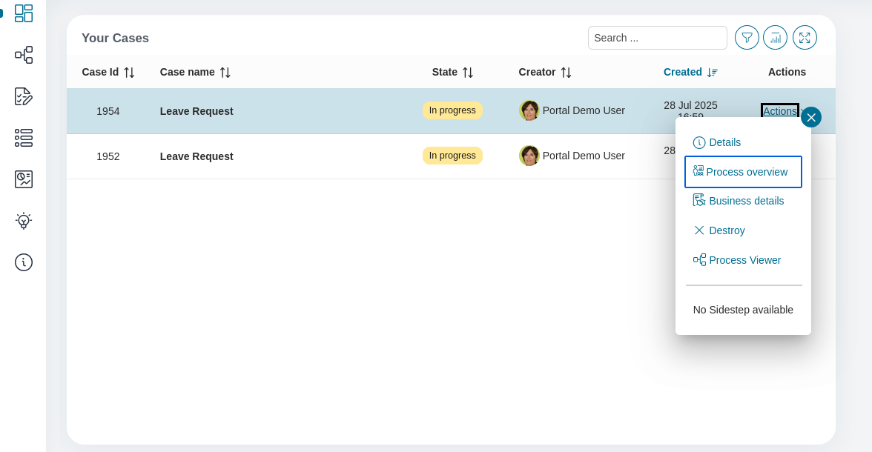Click inside the Search field
872x452 pixels.
[658, 37]
